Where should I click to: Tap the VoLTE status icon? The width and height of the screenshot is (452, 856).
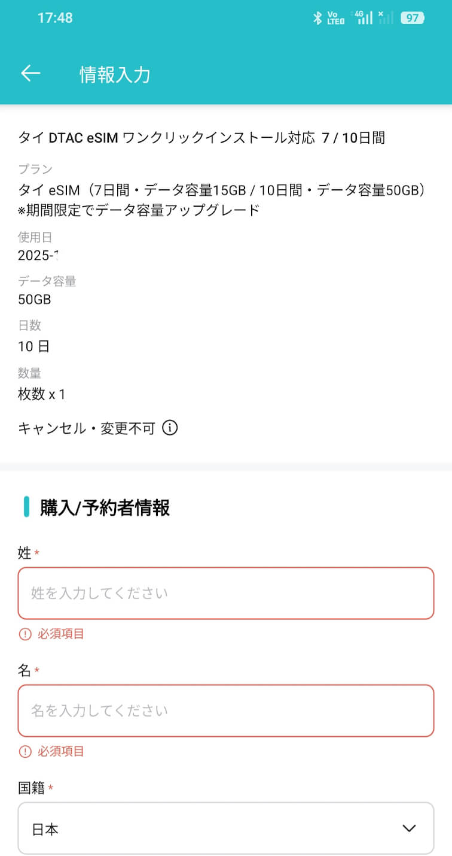coord(336,18)
